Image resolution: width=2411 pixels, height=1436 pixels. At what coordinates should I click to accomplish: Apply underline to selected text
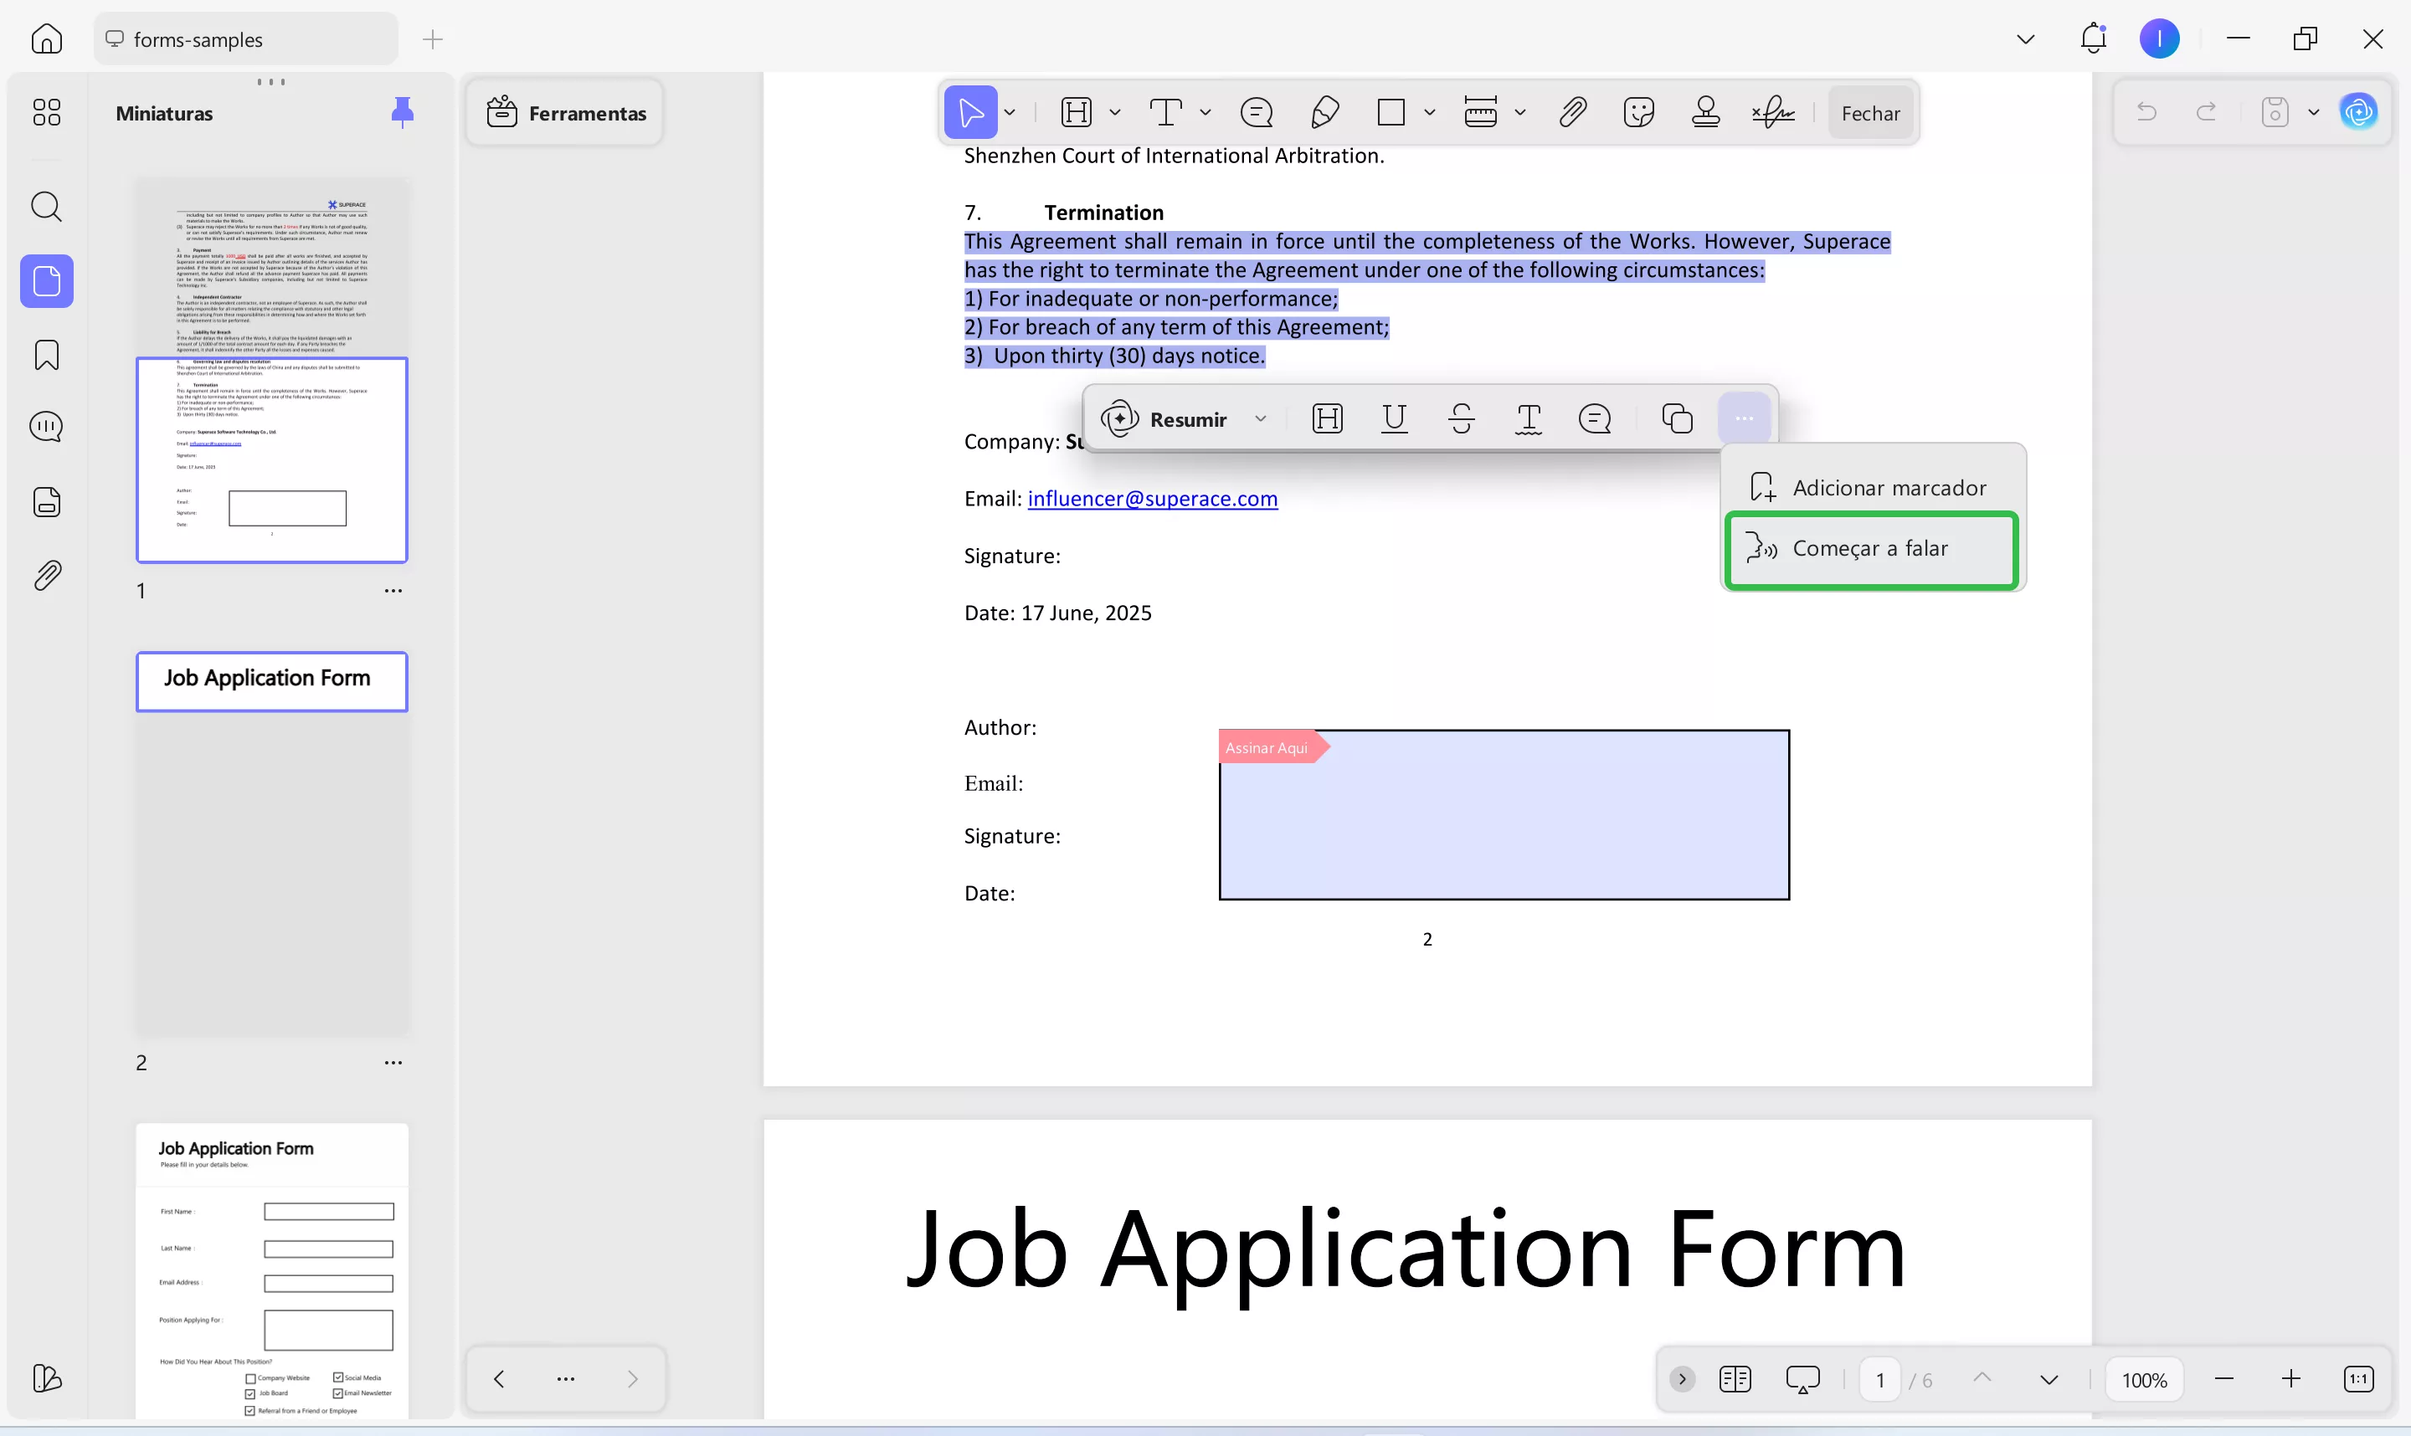1394,419
